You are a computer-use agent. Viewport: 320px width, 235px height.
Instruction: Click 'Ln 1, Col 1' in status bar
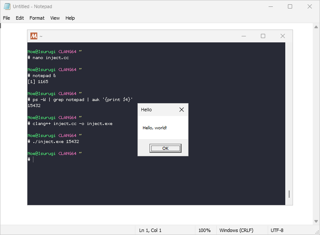pos(150,230)
